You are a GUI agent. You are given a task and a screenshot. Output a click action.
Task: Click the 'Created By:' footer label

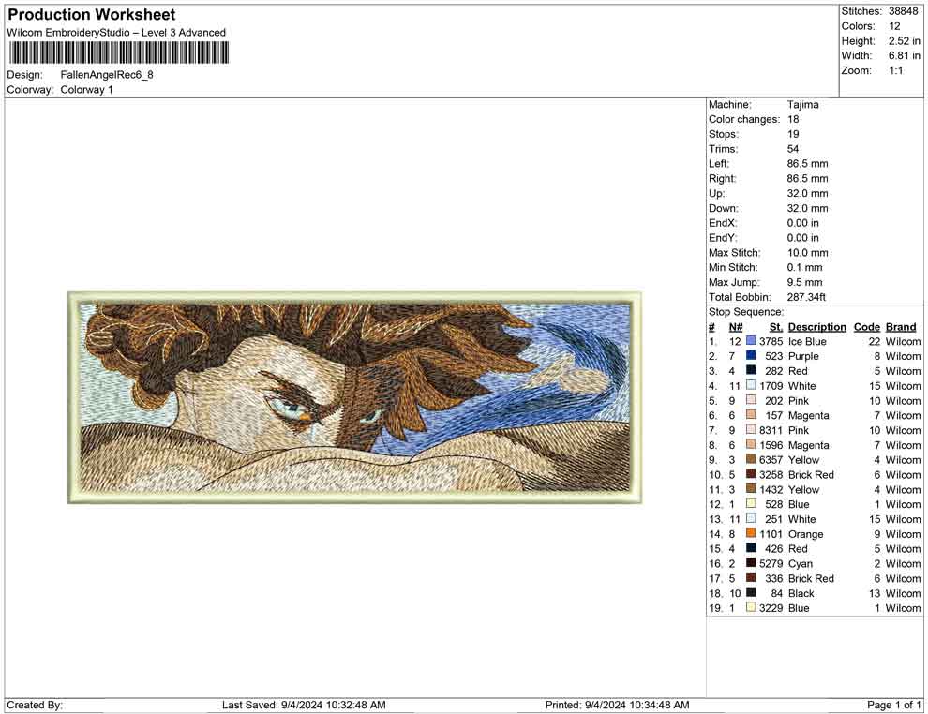pos(35,705)
